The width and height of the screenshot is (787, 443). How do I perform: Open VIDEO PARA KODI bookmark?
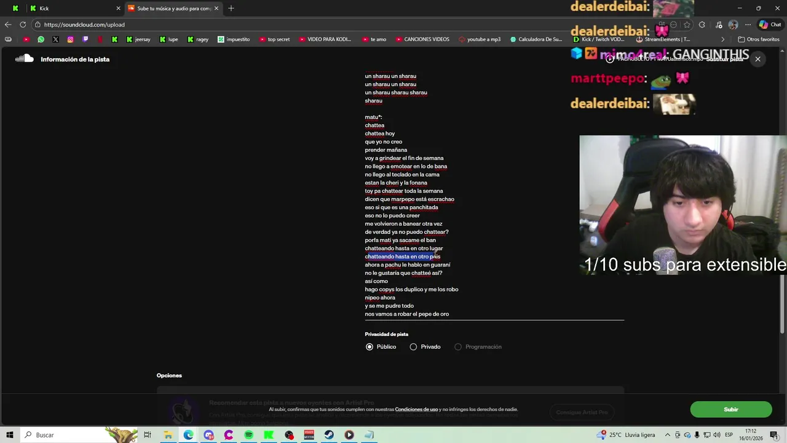click(x=325, y=39)
